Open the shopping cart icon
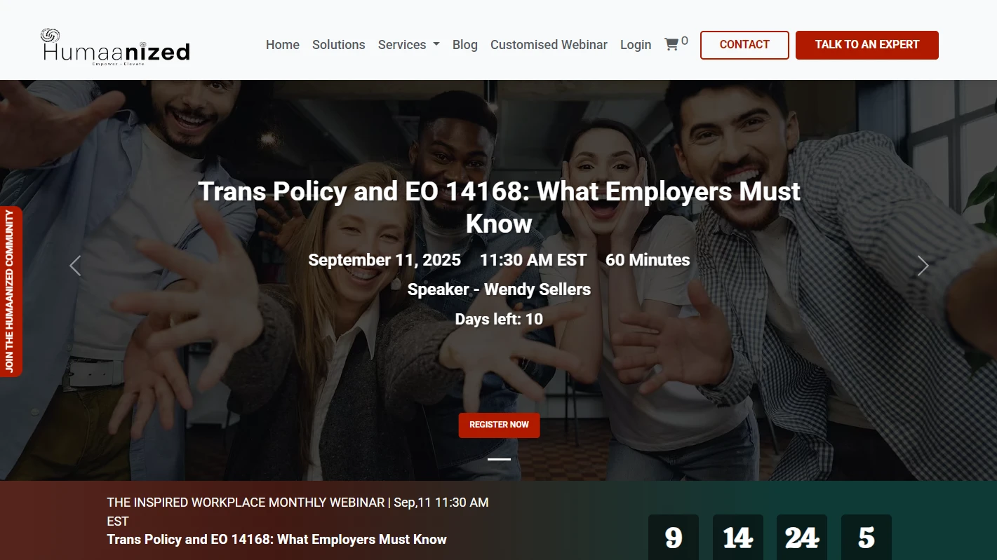The height and width of the screenshot is (560, 997). point(671,45)
